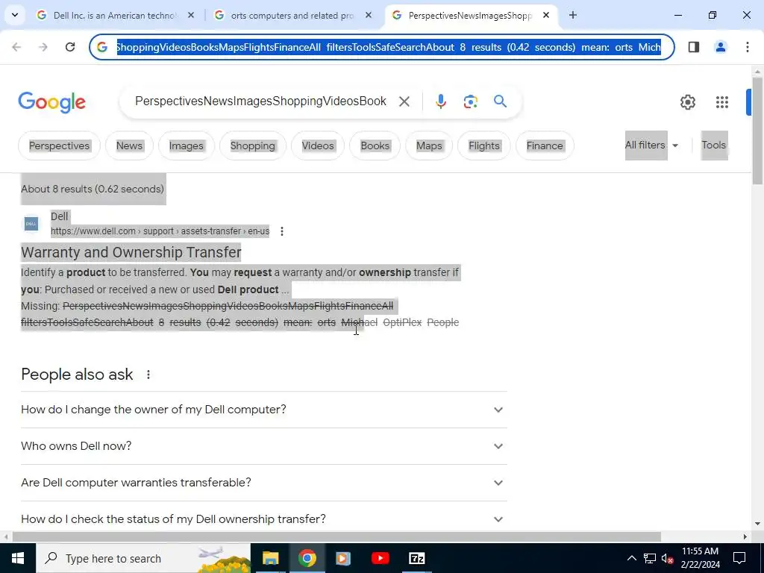The height and width of the screenshot is (573, 764).
Task: Click the browser forward arrow
Action: click(43, 47)
